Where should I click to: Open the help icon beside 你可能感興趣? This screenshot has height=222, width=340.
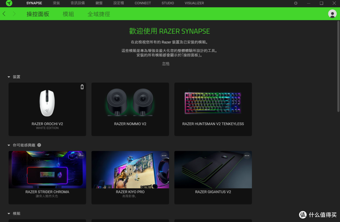[39, 145]
